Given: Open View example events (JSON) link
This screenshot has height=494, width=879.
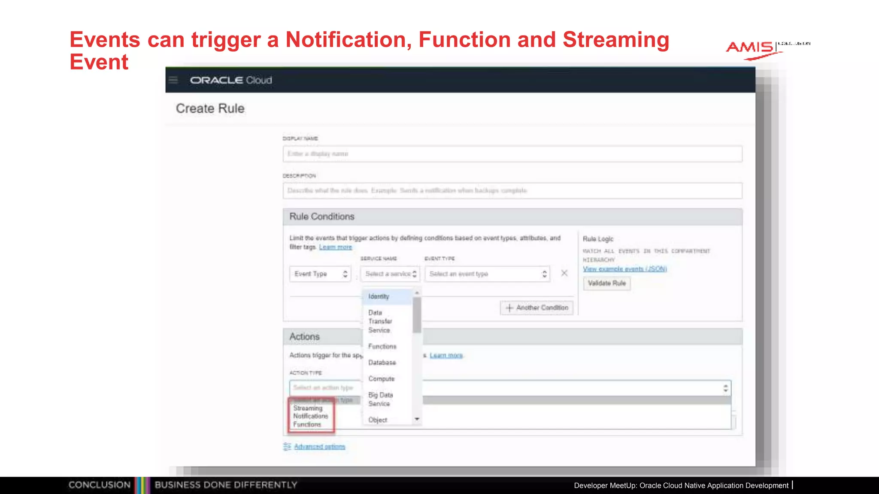Looking at the screenshot, I should click(x=625, y=269).
